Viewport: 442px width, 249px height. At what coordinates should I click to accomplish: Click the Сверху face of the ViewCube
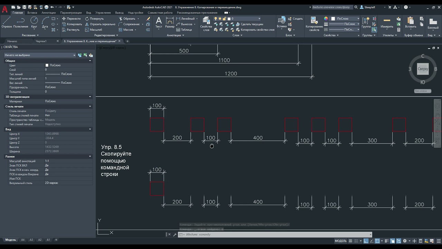click(423, 69)
